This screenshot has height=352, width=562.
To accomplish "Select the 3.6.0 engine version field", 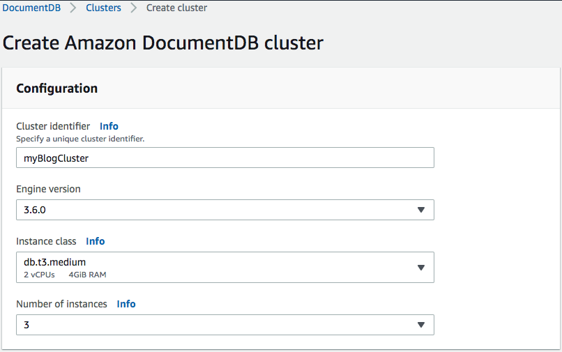I will tap(225, 210).
